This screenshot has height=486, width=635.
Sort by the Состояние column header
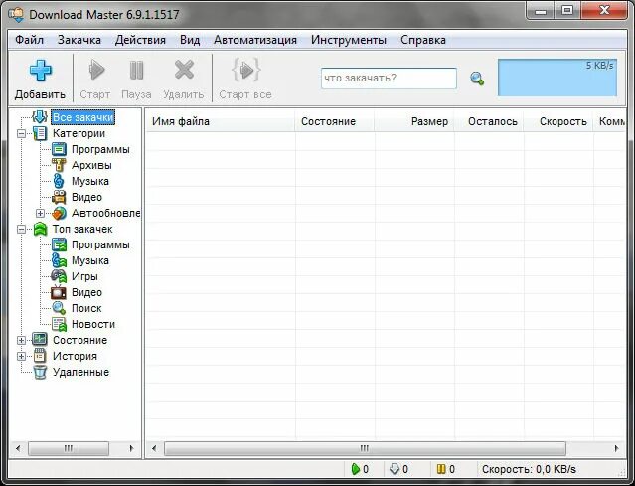tap(335, 121)
